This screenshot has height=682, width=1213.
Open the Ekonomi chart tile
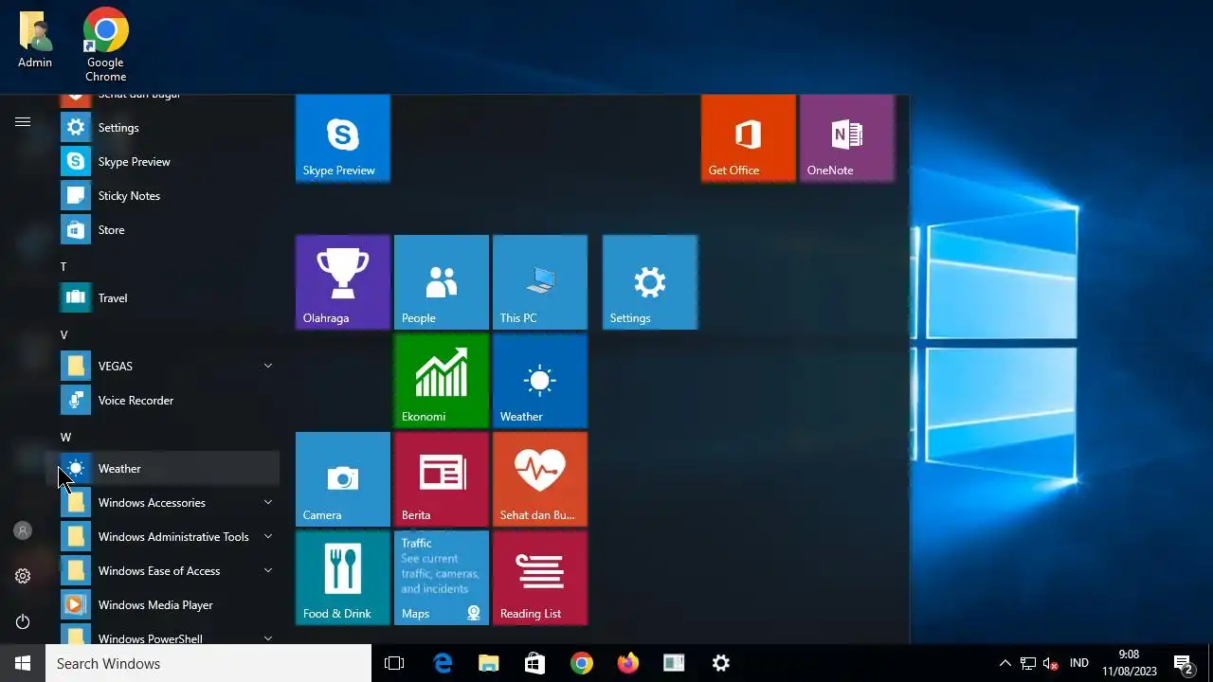[x=442, y=381]
